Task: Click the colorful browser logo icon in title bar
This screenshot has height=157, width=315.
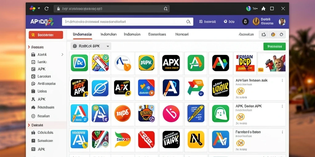Action: tap(32, 8)
